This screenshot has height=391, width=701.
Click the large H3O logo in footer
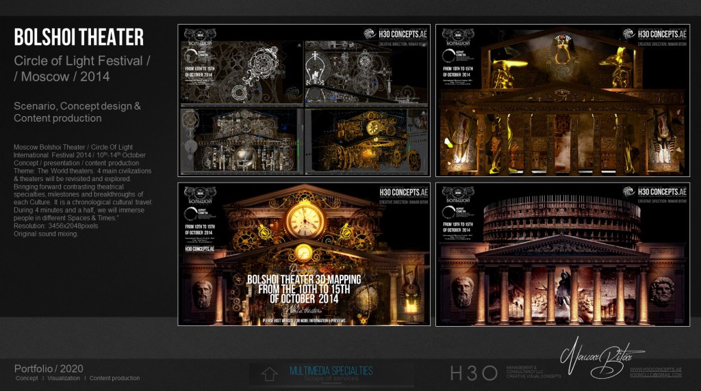coord(473,373)
